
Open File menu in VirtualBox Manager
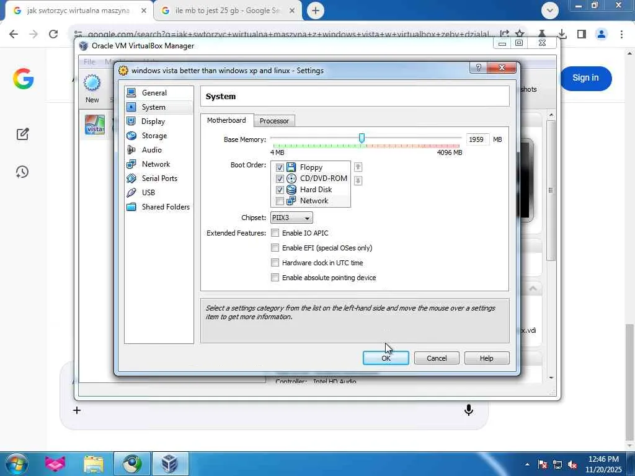click(89, 61)
